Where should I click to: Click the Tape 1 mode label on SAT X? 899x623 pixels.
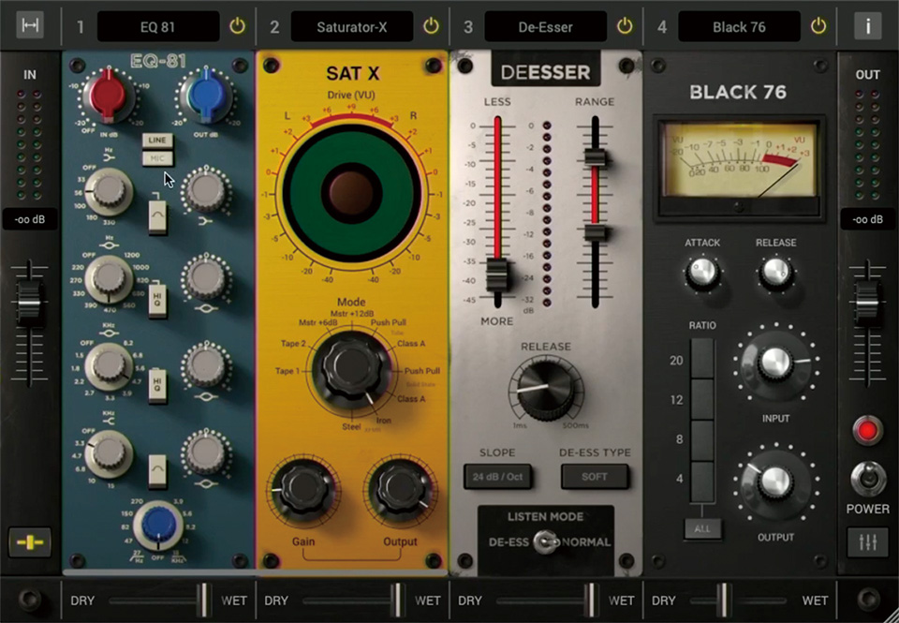pos(287,371)
